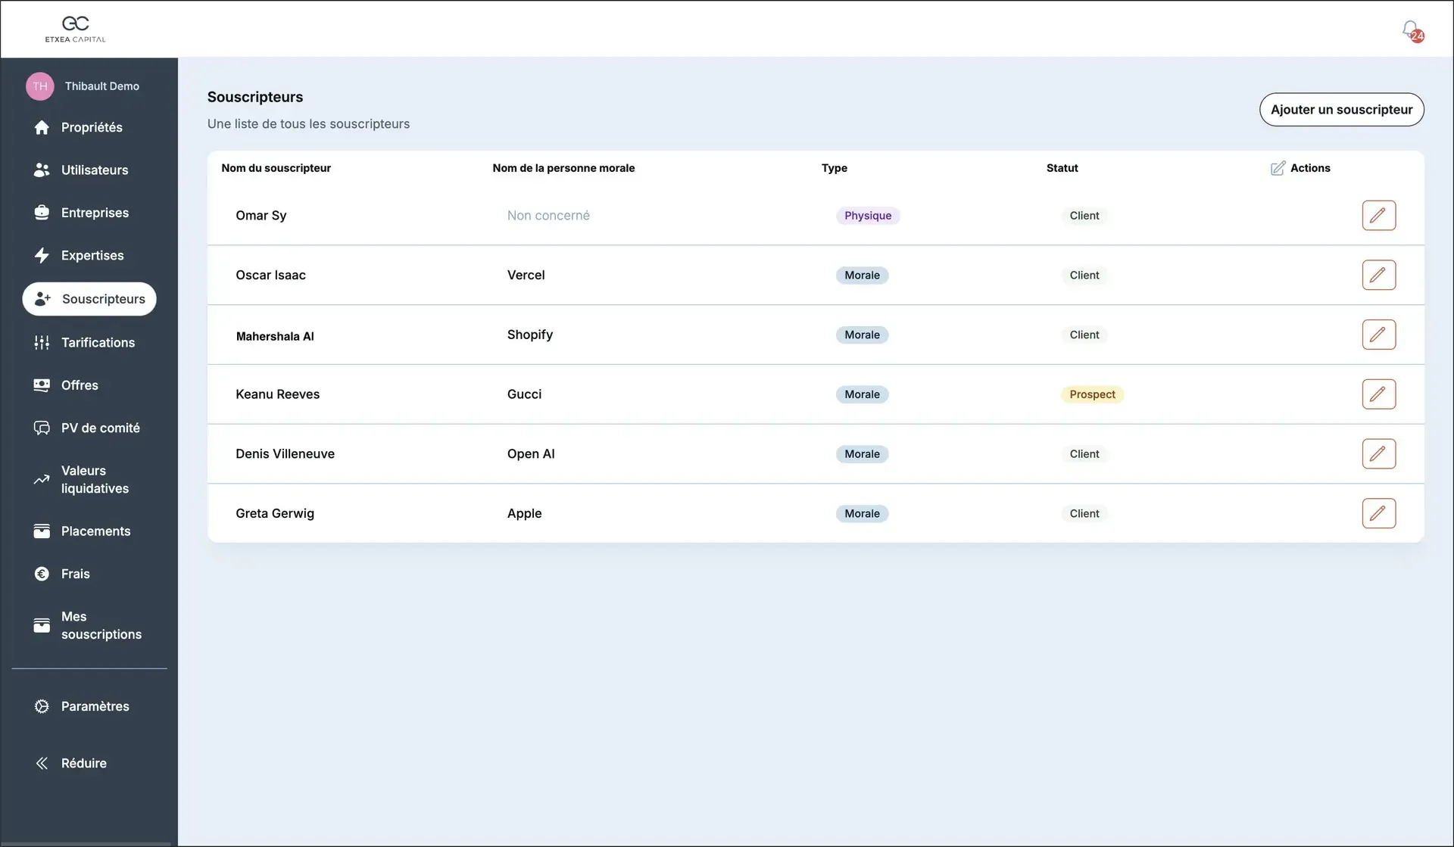Open Mes souscriptions page
The width and height of the screenshot is (1454, 847).
[101, 626]
